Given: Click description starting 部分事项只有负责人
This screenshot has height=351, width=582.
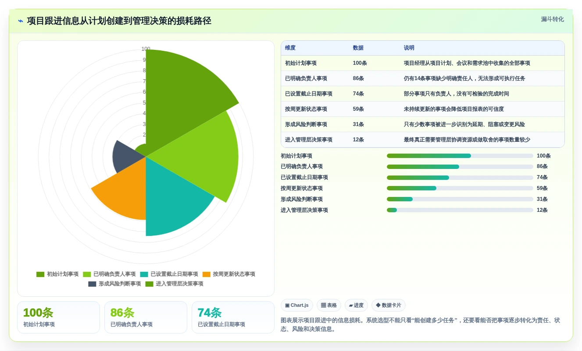Looking at the screenshot, I should tap(457, 94).
